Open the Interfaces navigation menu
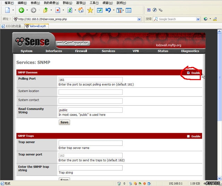Screen dimensions: 222x186 54,51
